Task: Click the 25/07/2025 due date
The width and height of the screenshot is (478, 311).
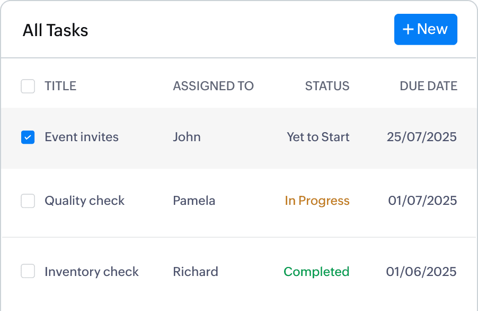Action: click(x=421, y=137)
